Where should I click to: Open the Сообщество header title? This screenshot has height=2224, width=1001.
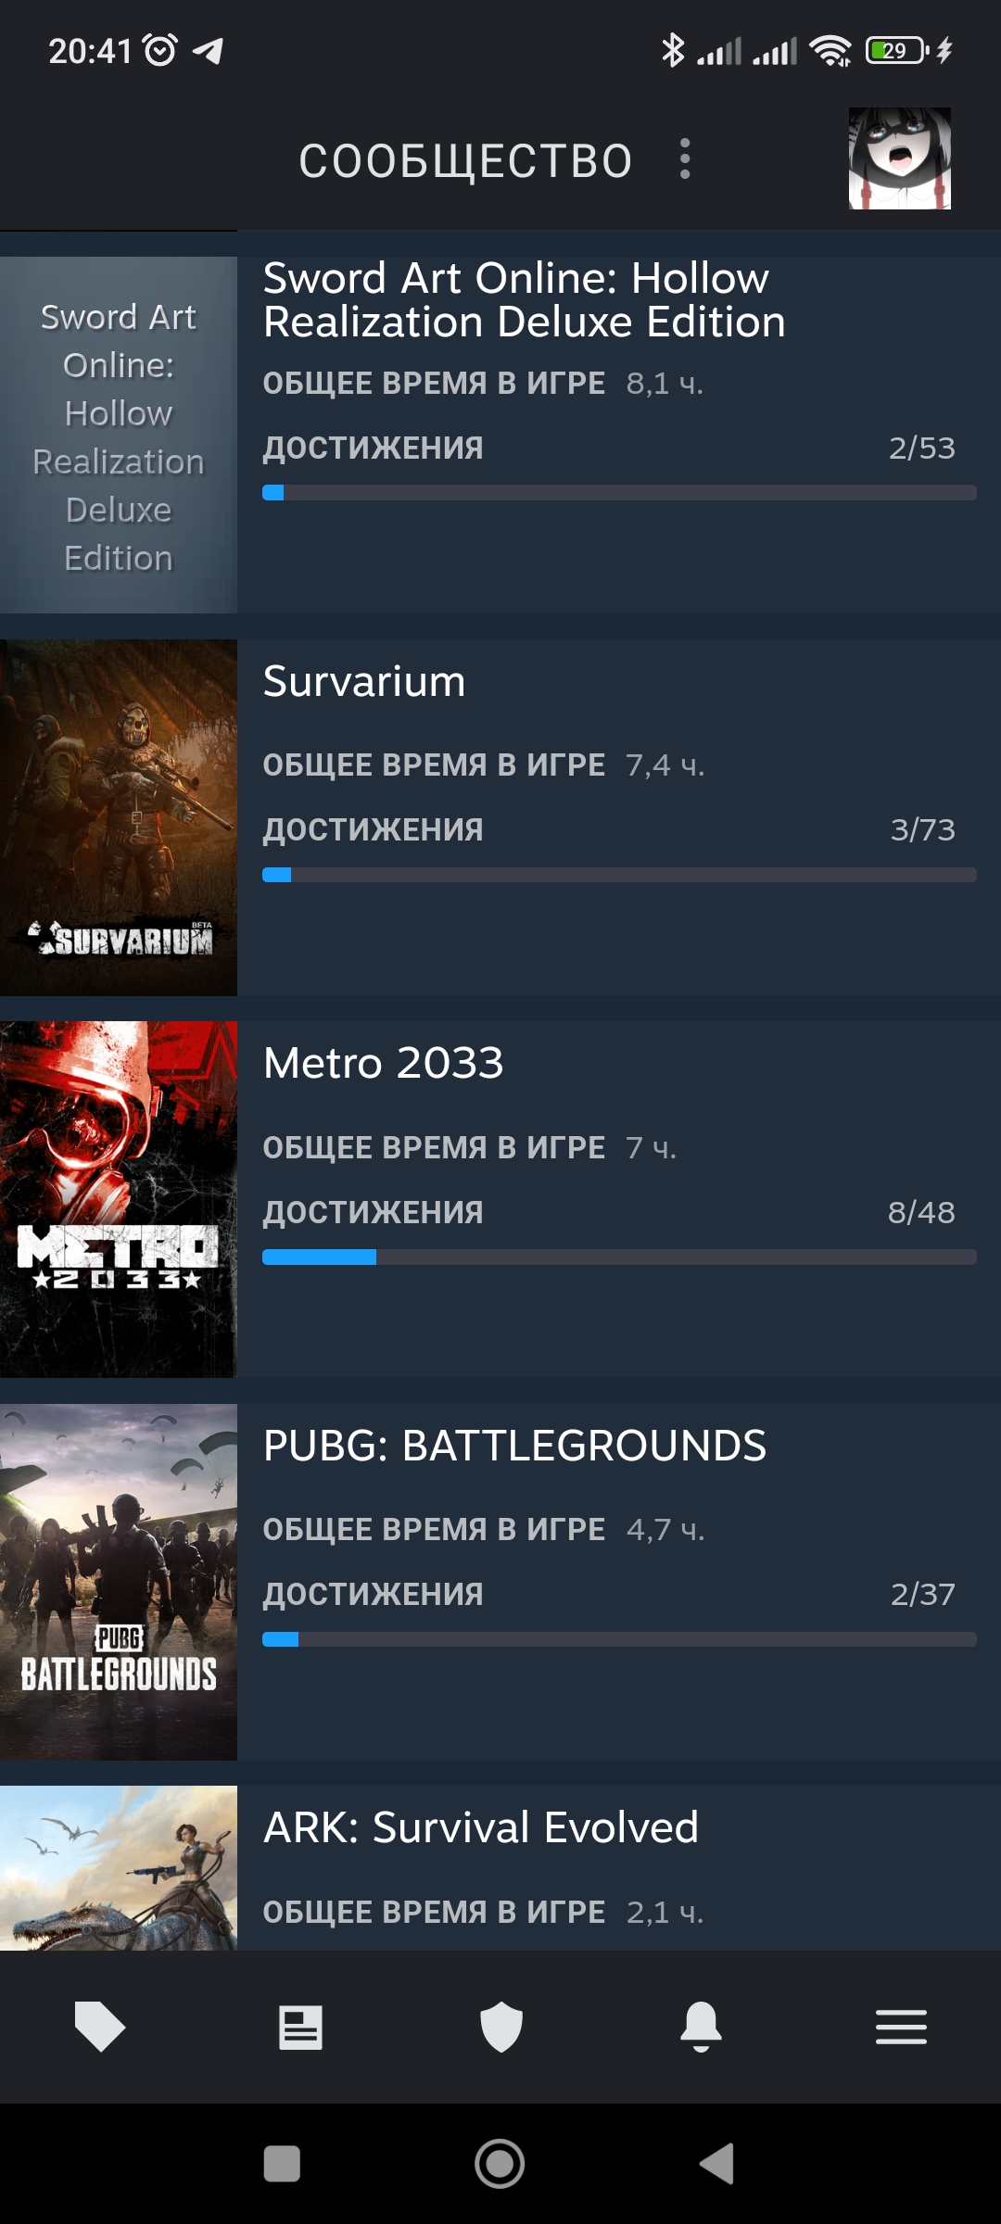point(465,161)
